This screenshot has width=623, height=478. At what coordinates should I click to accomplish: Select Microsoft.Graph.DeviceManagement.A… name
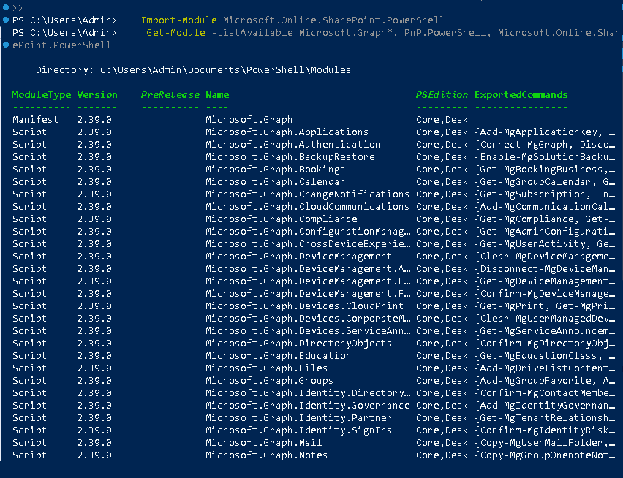coord(308,269)
